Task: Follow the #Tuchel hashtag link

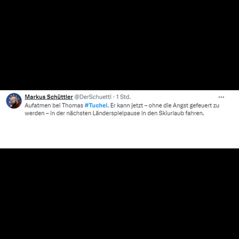Action: 96,105
